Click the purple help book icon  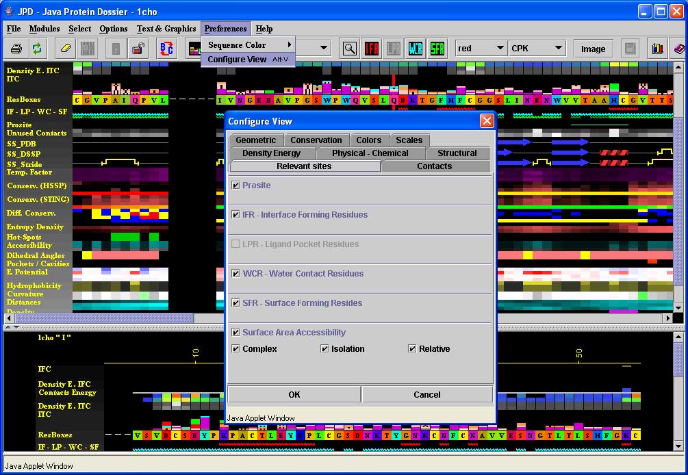[x=679, y=49]
